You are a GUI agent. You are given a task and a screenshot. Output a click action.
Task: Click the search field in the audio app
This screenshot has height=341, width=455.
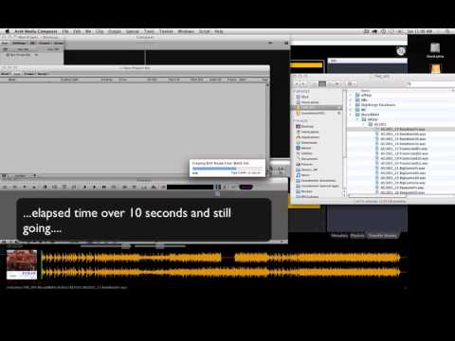[x=367, y=61]
